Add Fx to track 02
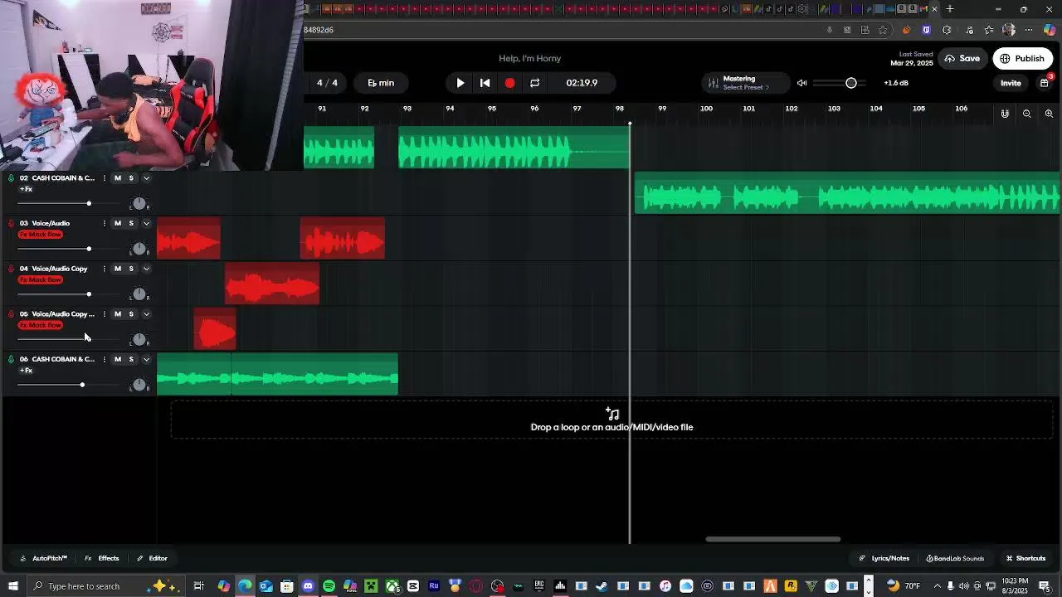Viewport: 1062px width, 597px height. (26, 189)
